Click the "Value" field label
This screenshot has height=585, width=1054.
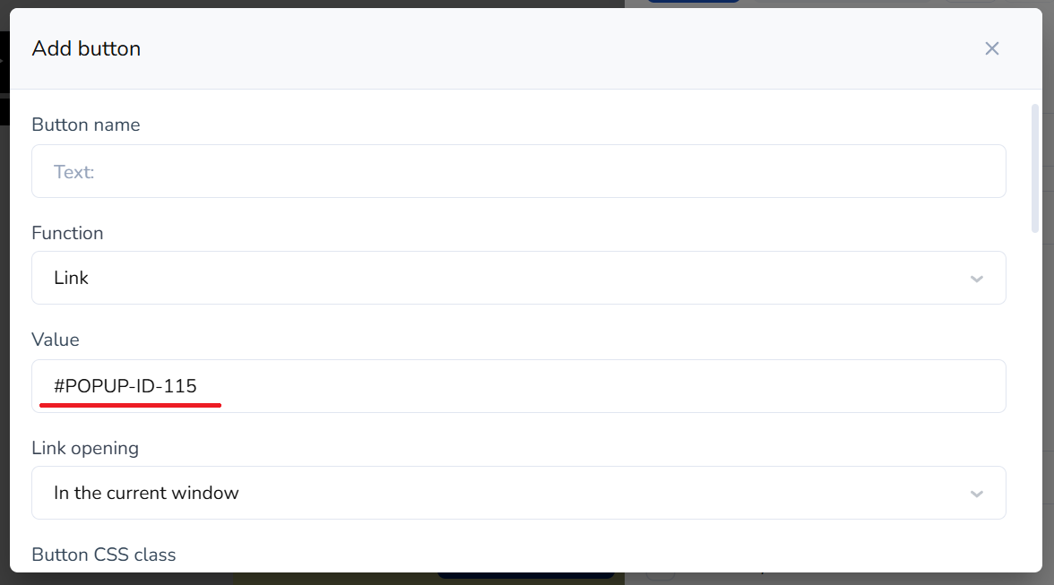pyautogui.click(x=56, y=340)
